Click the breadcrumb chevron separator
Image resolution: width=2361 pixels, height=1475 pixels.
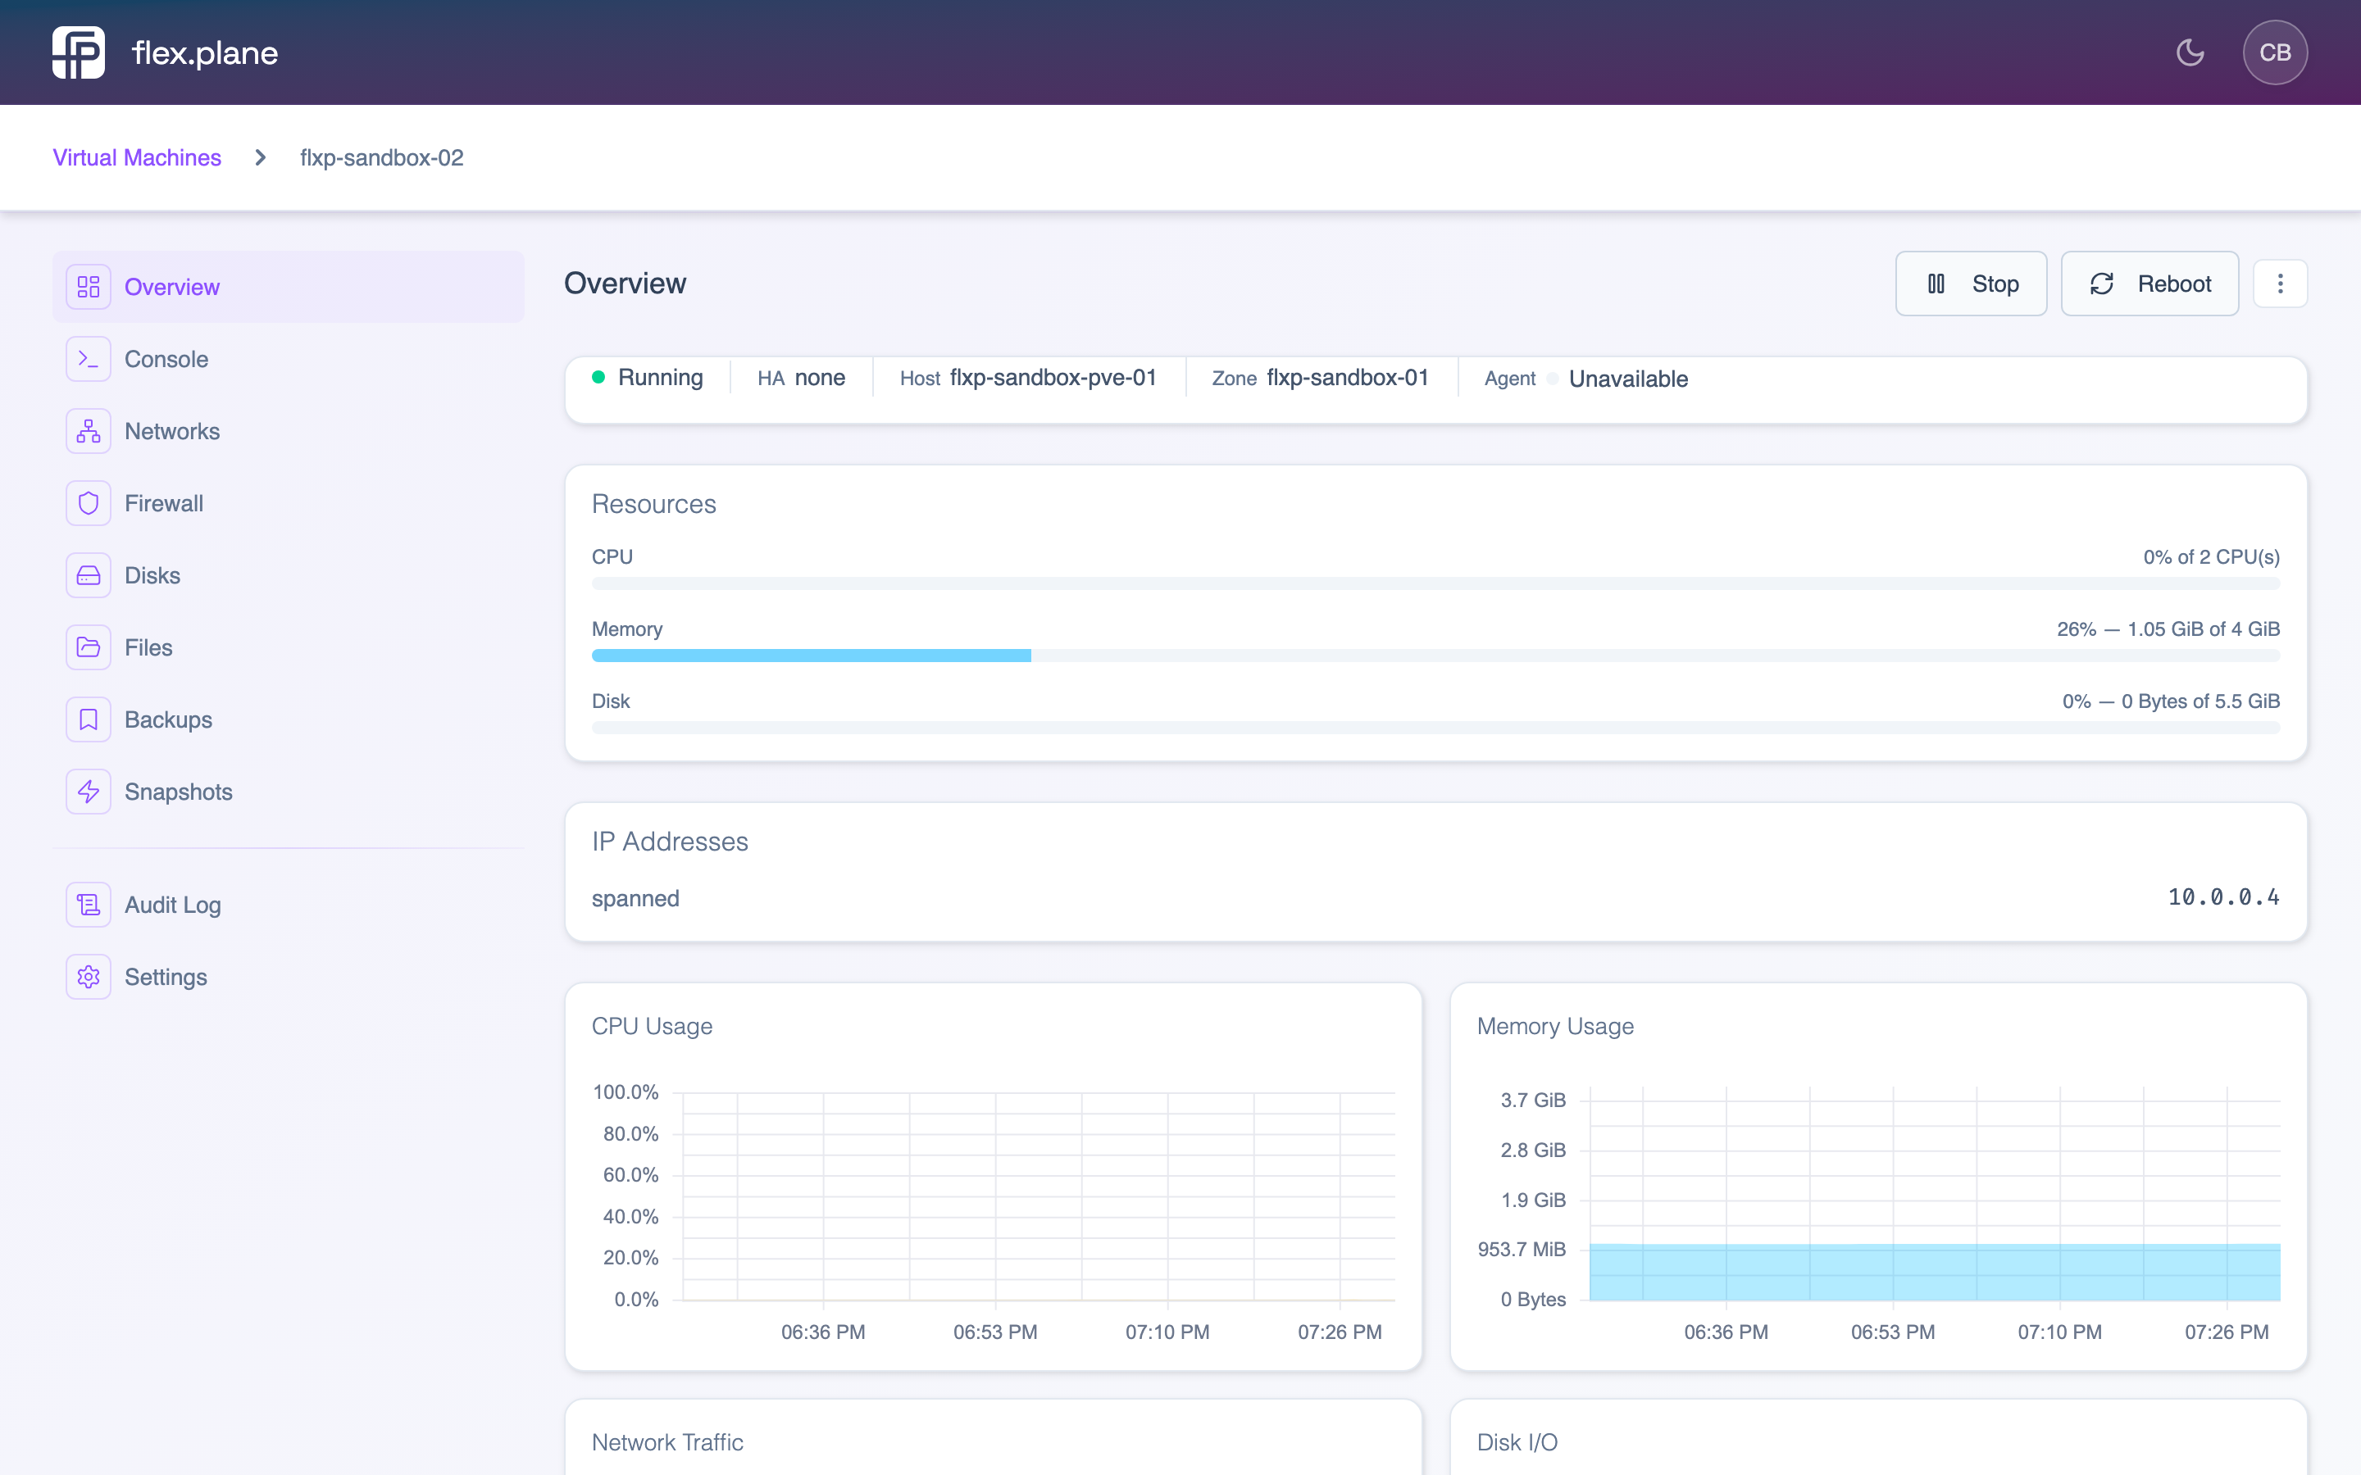[x=261, y=157]
